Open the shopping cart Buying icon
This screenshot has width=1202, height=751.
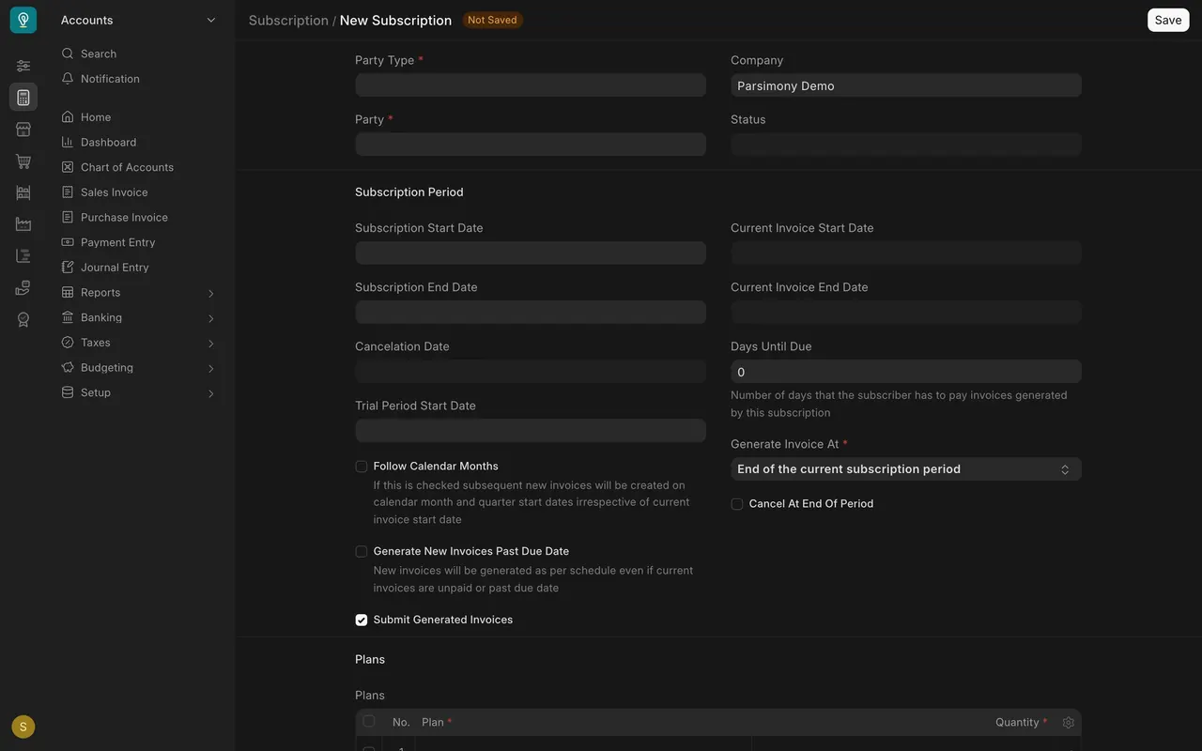tap(23, 161)
